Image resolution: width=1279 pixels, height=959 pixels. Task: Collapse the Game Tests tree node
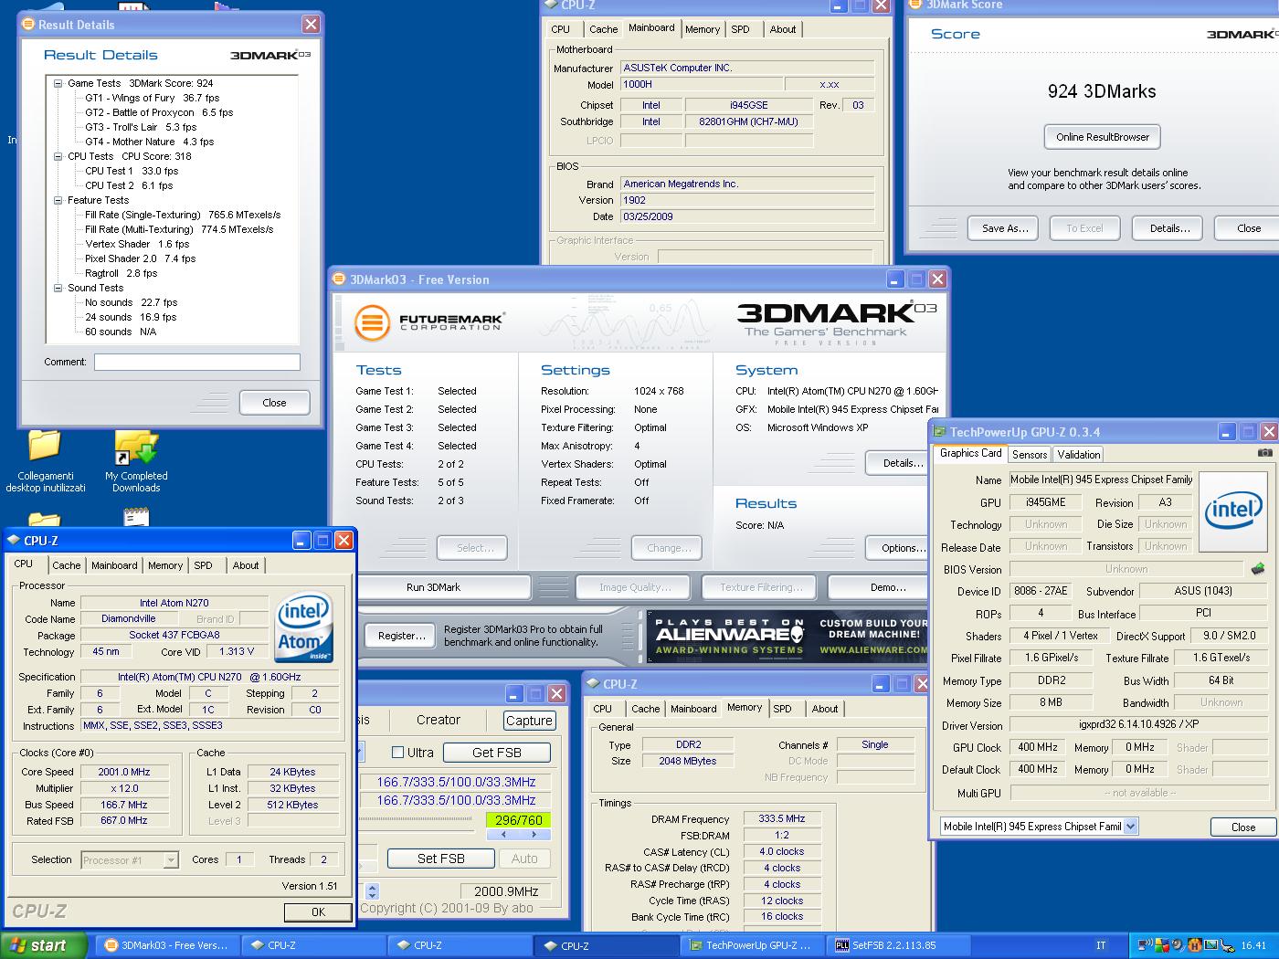pyautogui.click(x=58, y=83)
